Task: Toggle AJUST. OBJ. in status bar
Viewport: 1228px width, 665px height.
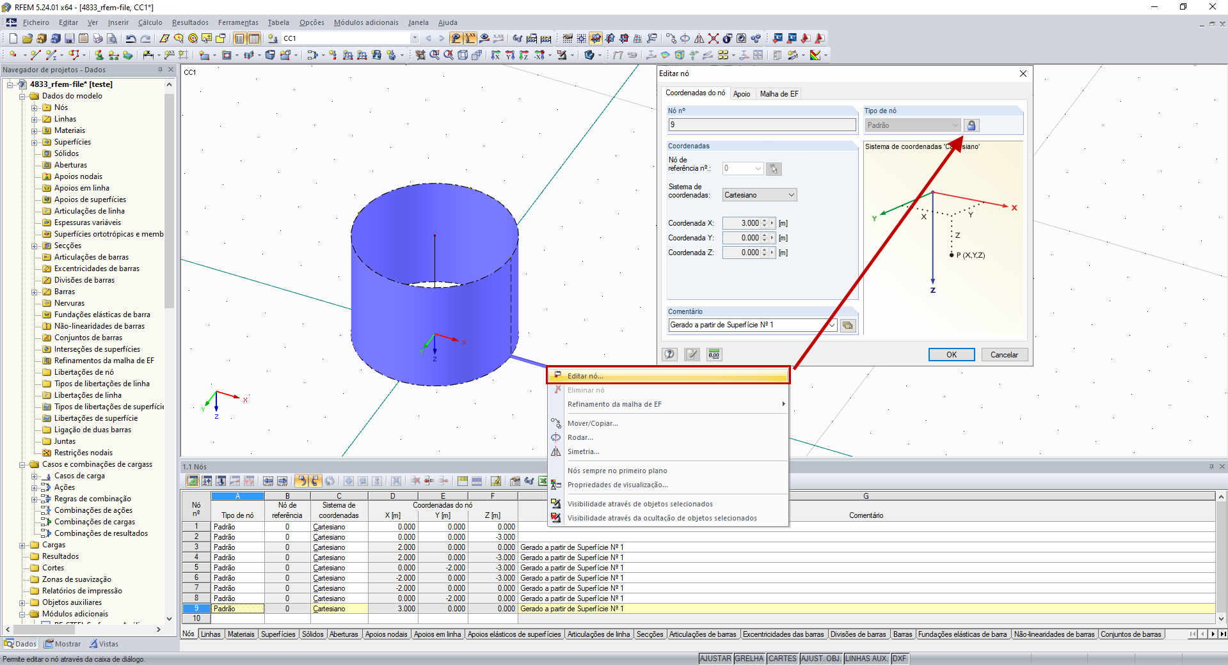Action: 821,659
